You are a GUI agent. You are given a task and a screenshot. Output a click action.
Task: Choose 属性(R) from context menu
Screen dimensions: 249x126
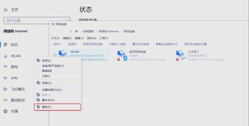point(58,107)
